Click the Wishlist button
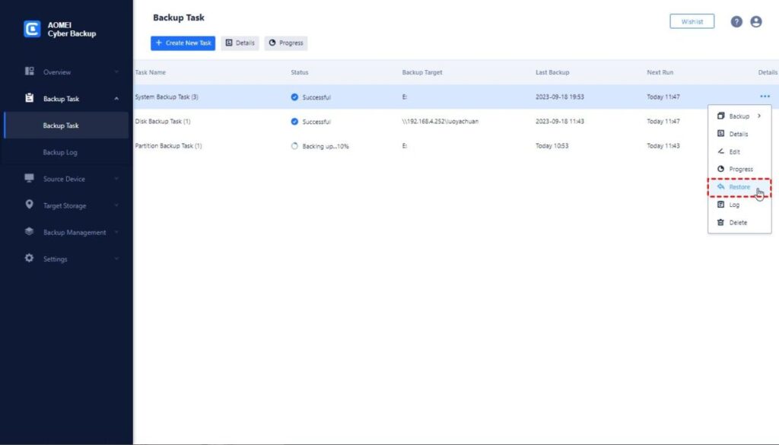Screen dimensions: 779x445 (x=692, y=22)
